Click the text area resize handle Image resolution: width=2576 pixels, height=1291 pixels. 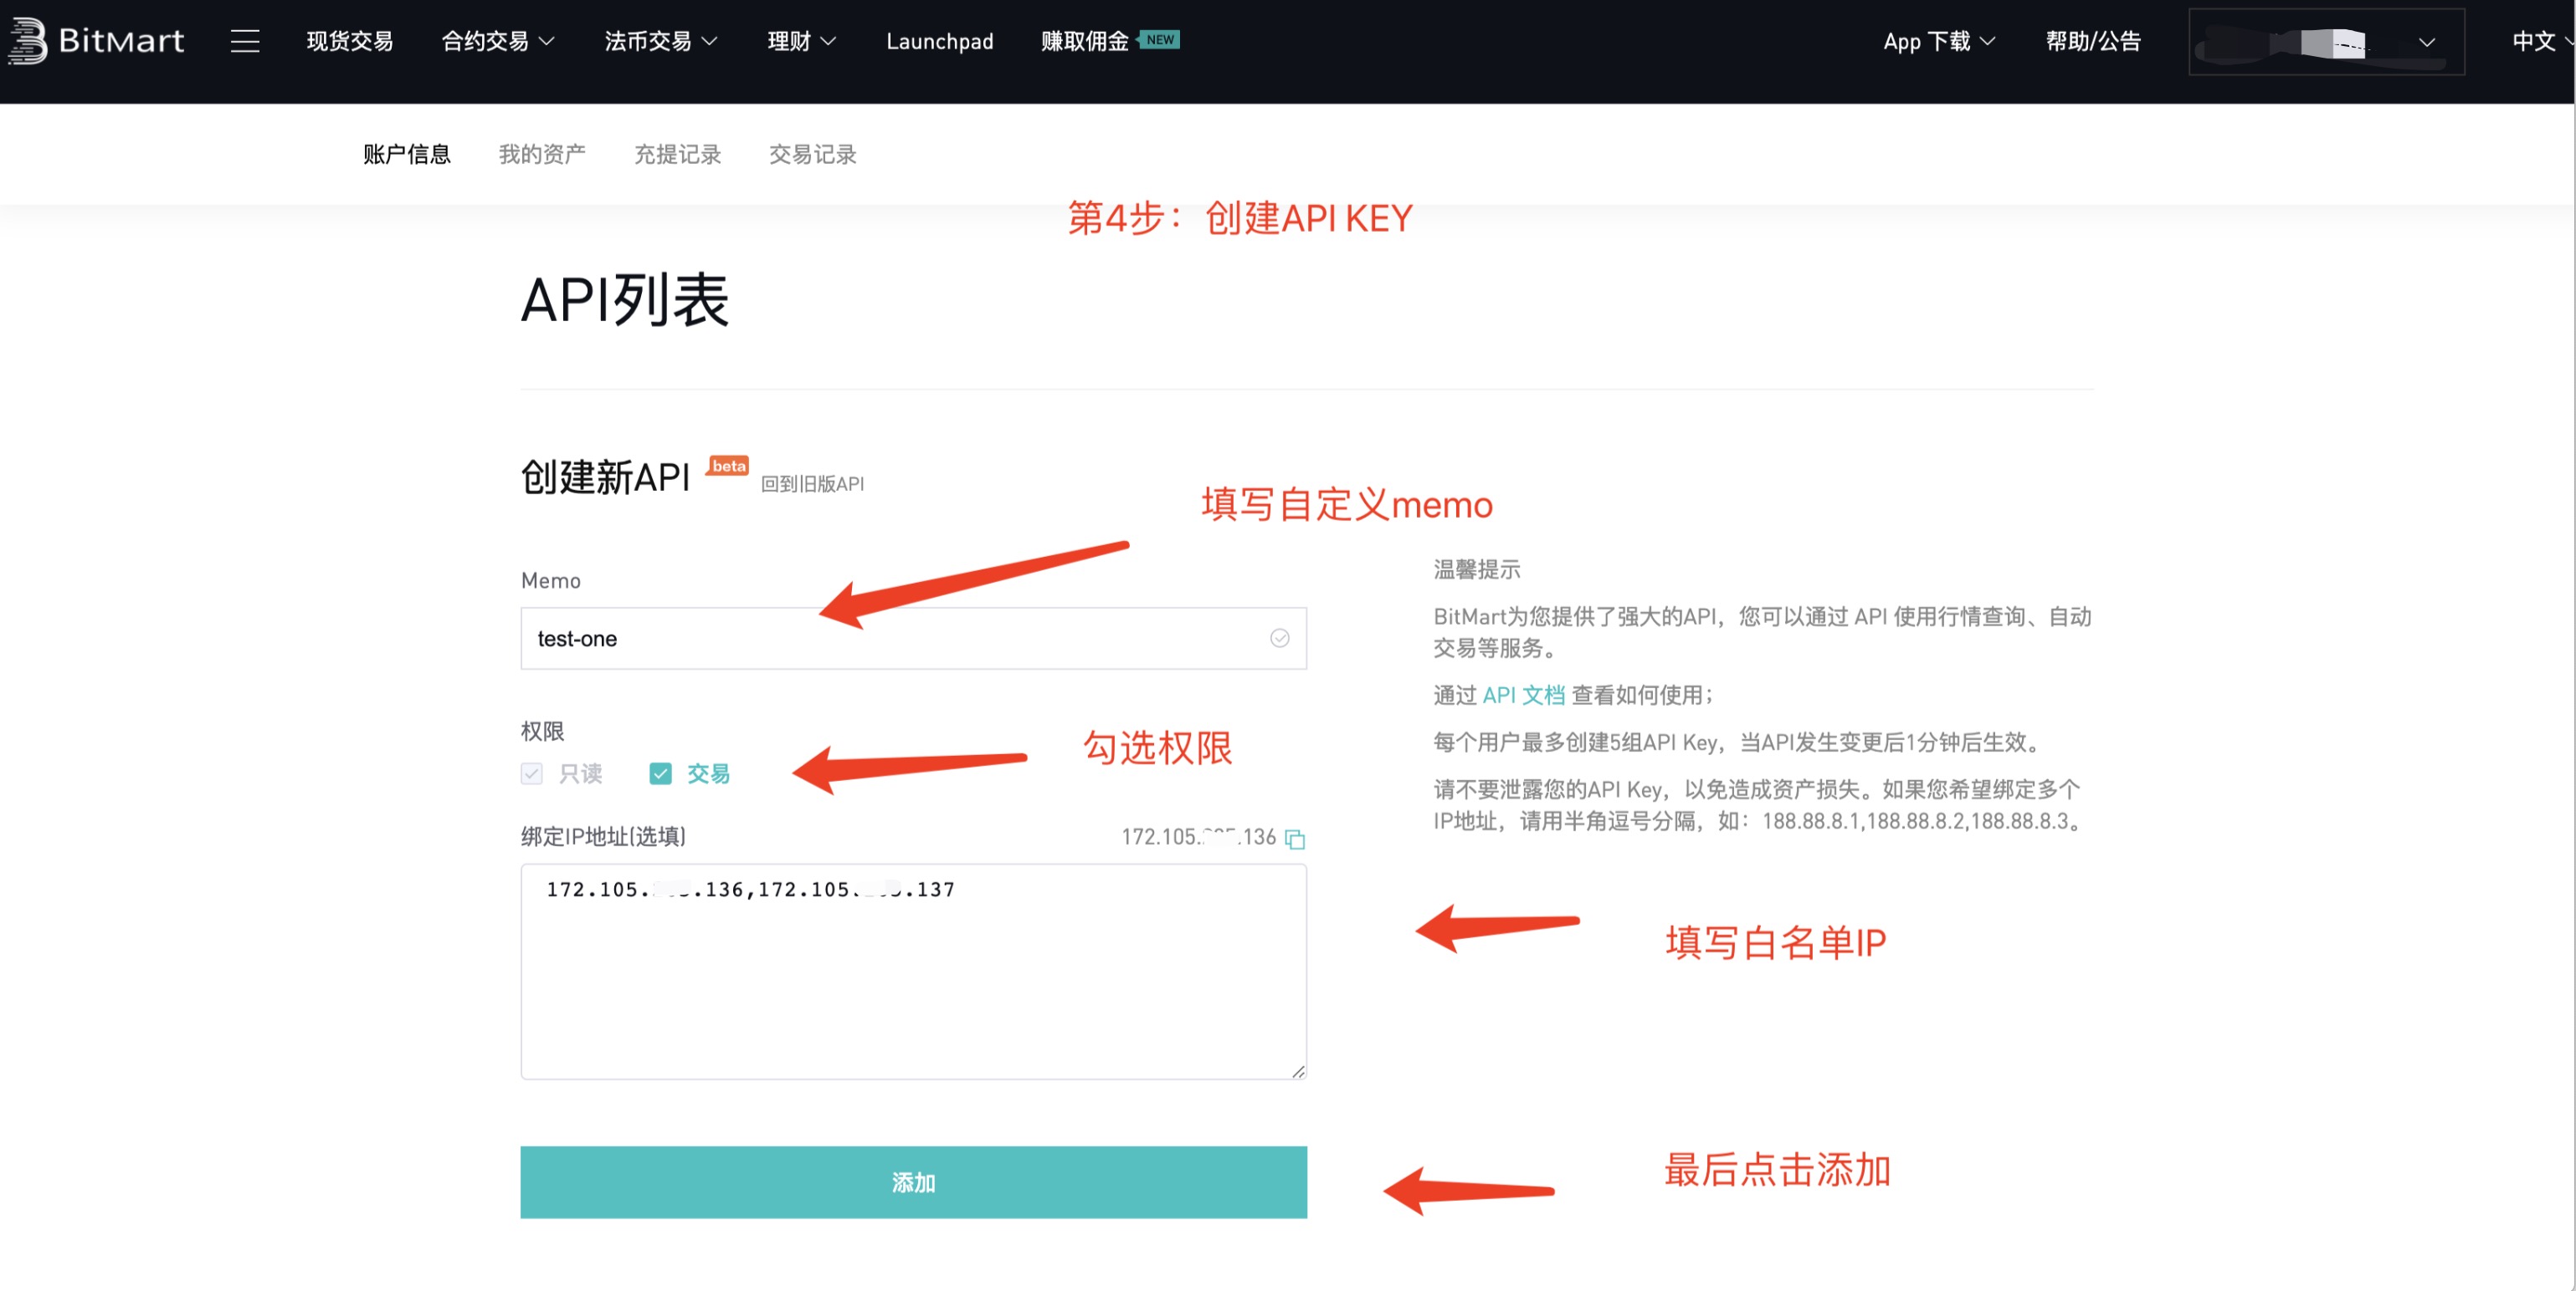click(1297, 1070)
